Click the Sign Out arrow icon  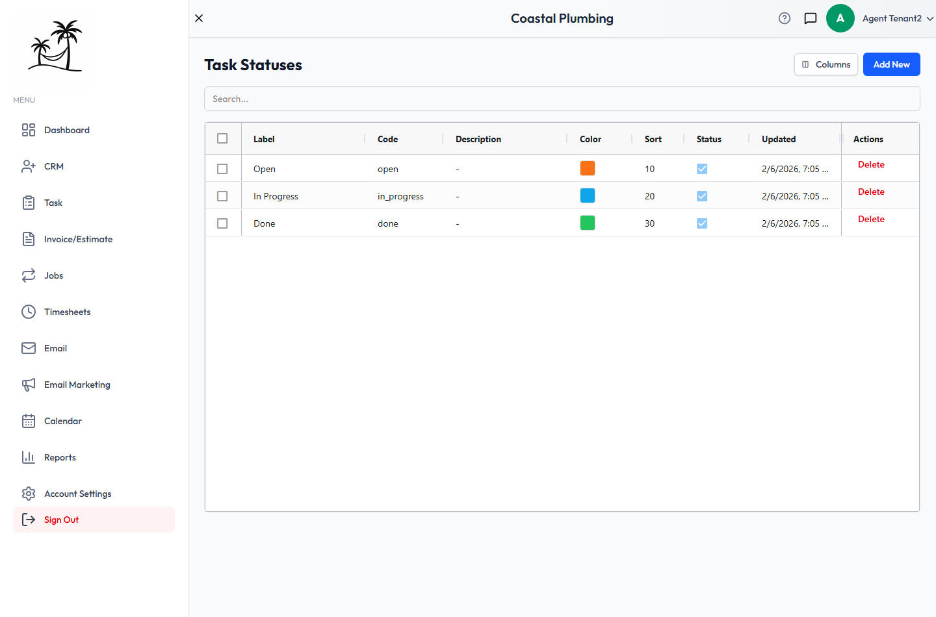[x=29, y=520]
